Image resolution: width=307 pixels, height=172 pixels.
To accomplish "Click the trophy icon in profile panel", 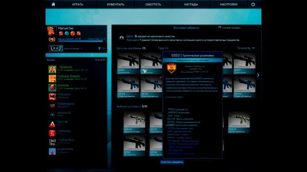I will (x=99, y=48).
